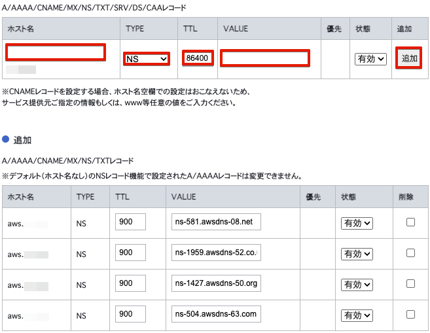Click 削除 column header in lower table
This screenshot has height=333, width=430.
tap(406, 197)
